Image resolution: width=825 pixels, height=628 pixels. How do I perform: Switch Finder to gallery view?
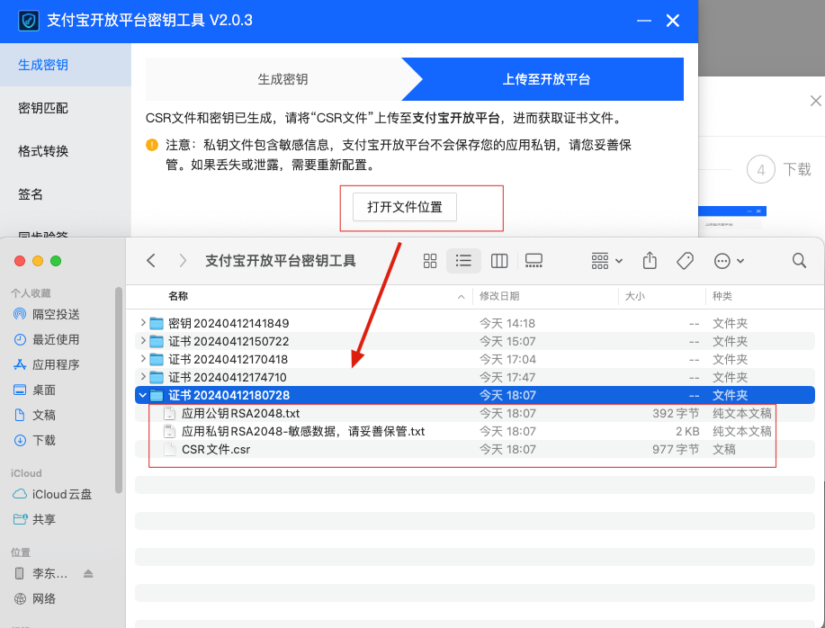click(534, 261)
